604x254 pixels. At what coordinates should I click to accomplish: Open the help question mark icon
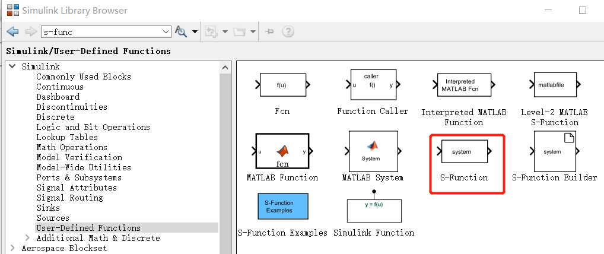[x=288, y=31]
